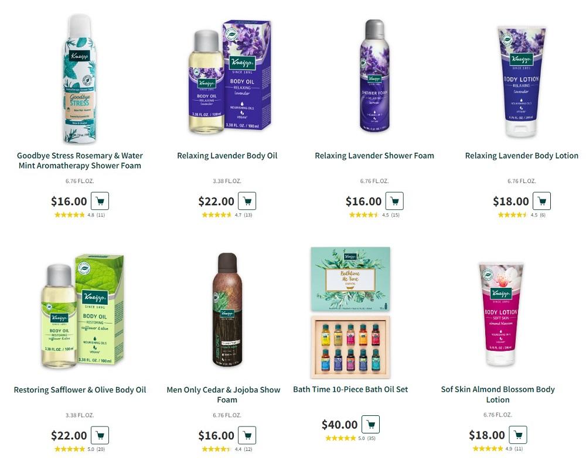Add Goodbye Stress Shower Foam to cart

[100, 201]
